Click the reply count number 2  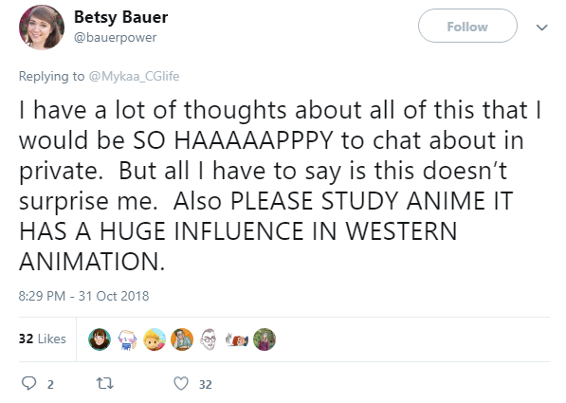tap(50, 385)
